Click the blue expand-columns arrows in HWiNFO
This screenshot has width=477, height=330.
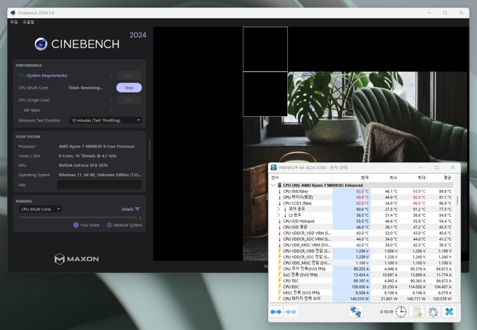coord(276,312)
